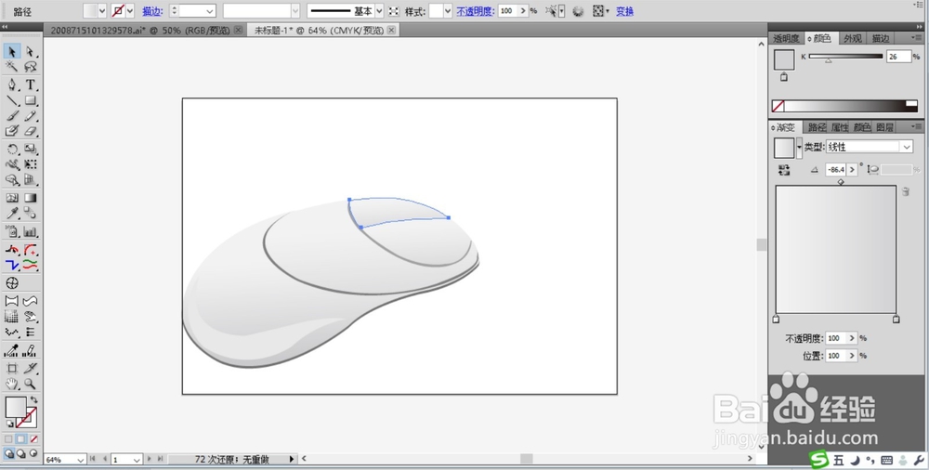Select the Lasso tool
This screenshot has width=929, height=470.
point(31,67)
